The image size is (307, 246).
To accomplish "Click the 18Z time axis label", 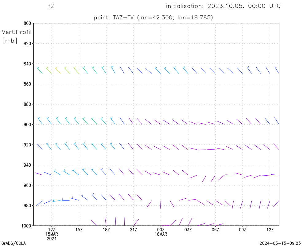I will pyautogui.click(x=106, y=230).
